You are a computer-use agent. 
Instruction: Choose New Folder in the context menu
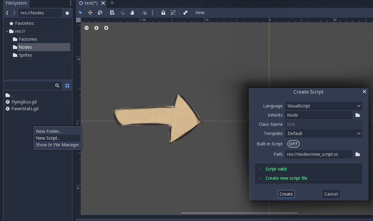coord(49,131)
